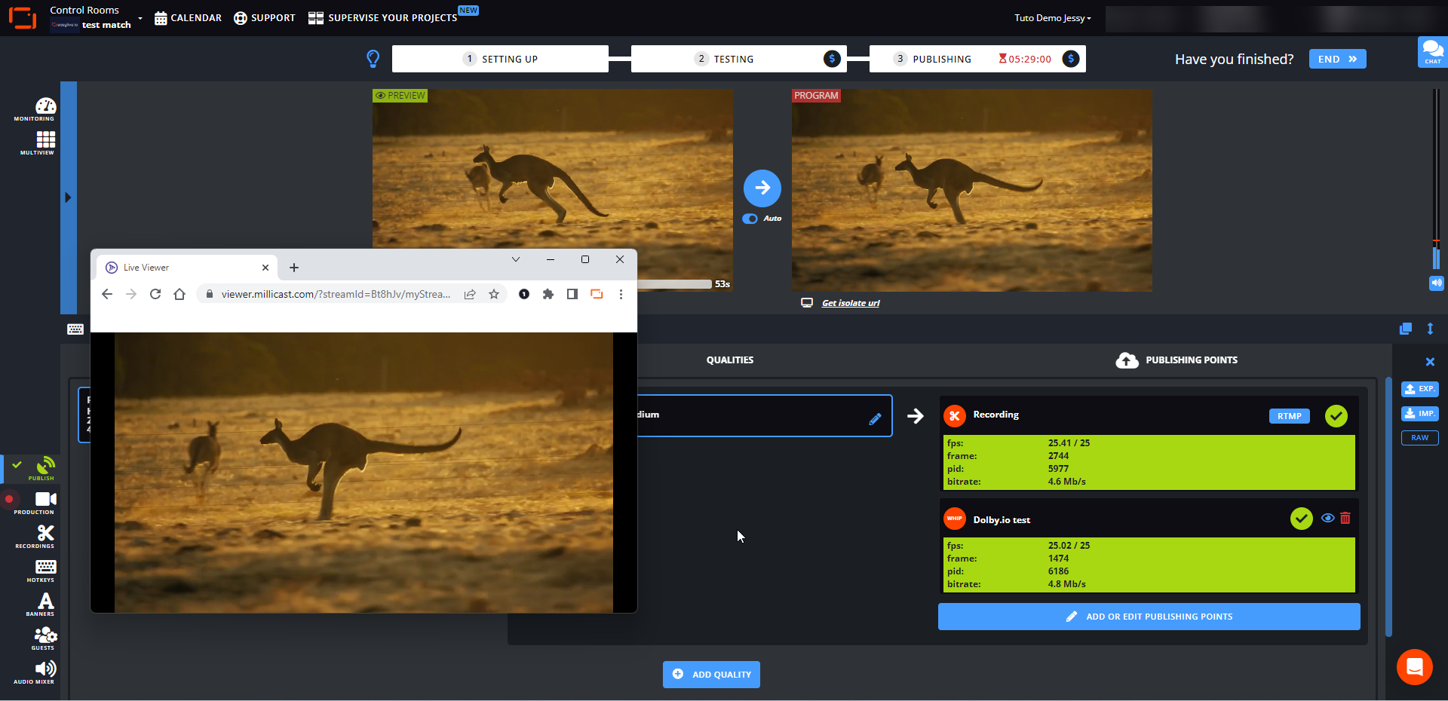Viewport: 1448px width, 701px height.
Task: Open the Banners panel
Action: (x=44, y=603)
